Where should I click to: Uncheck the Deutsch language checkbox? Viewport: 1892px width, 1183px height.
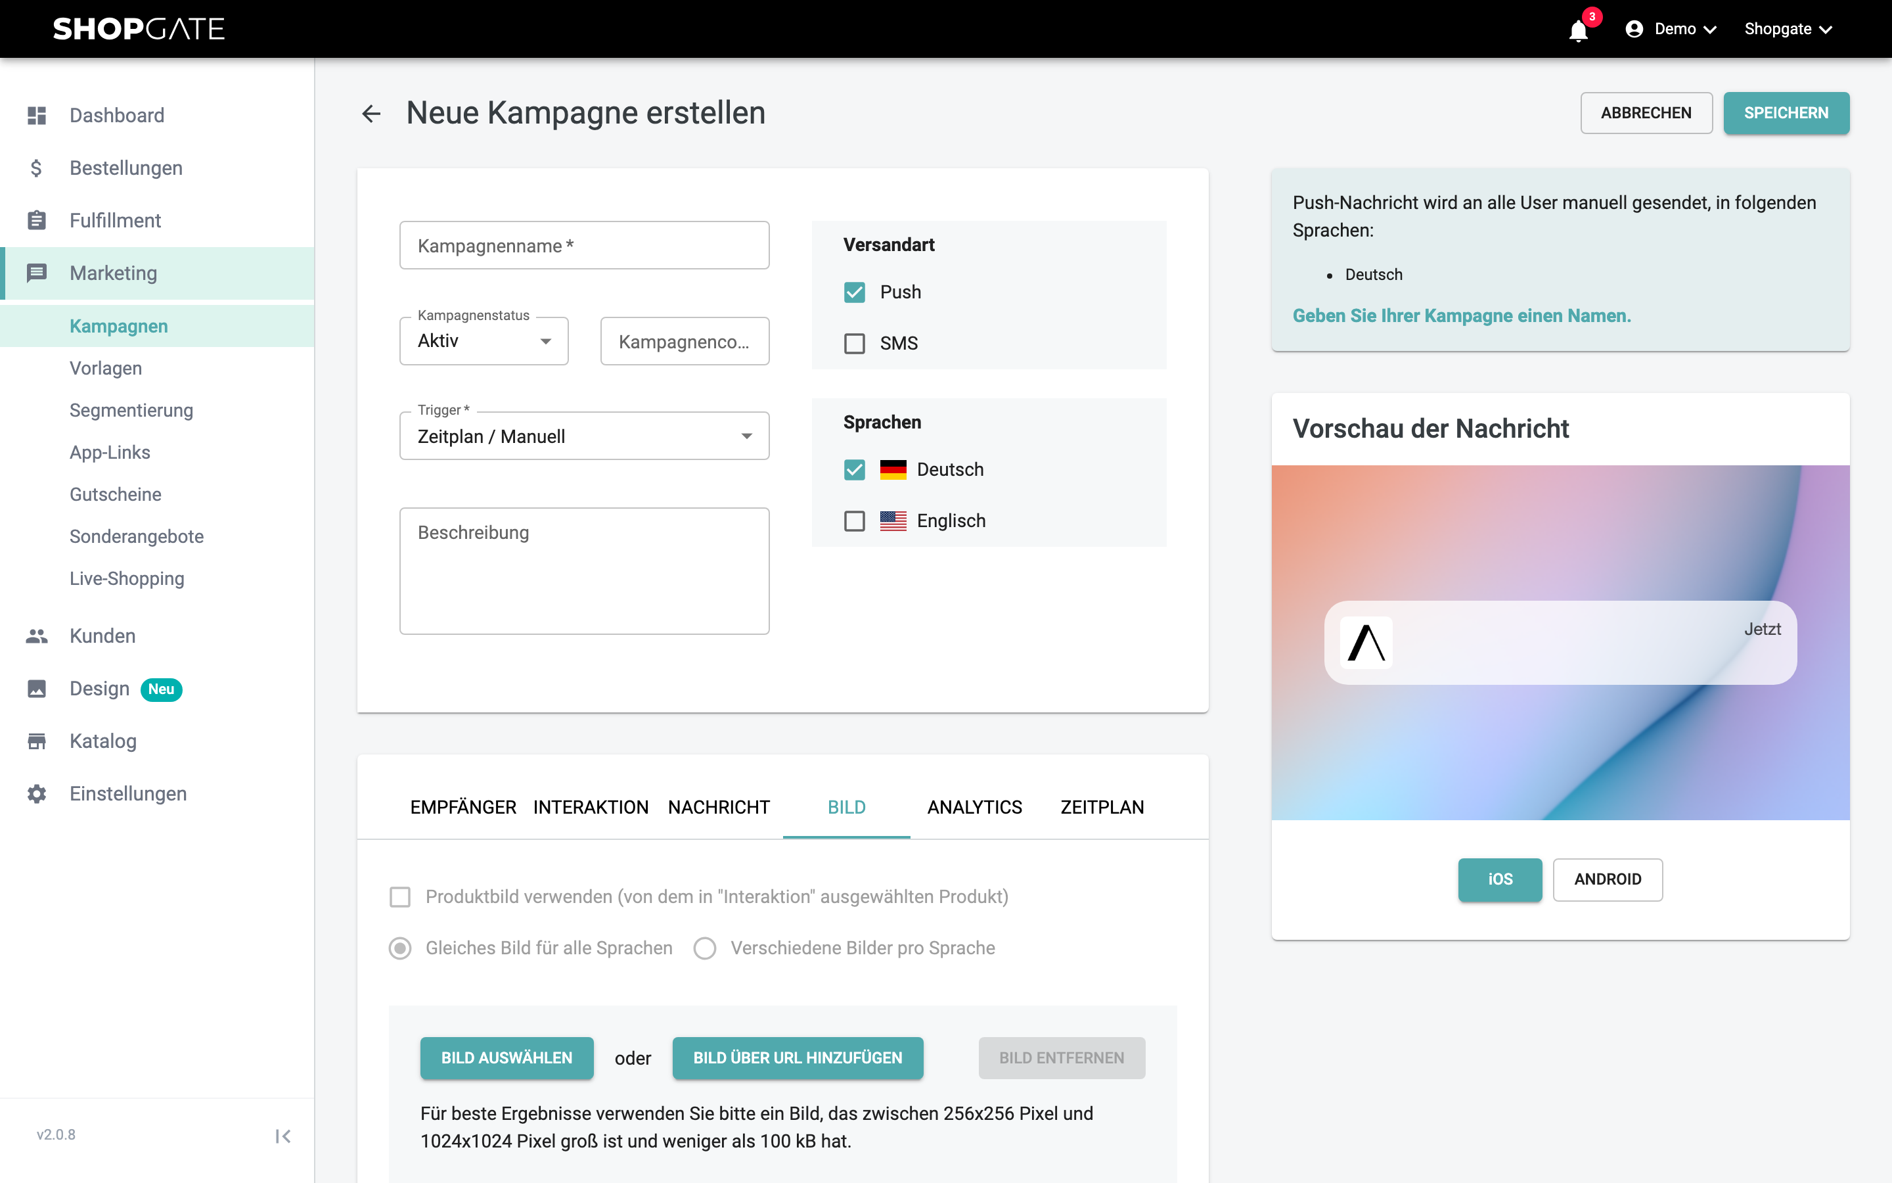855,469
